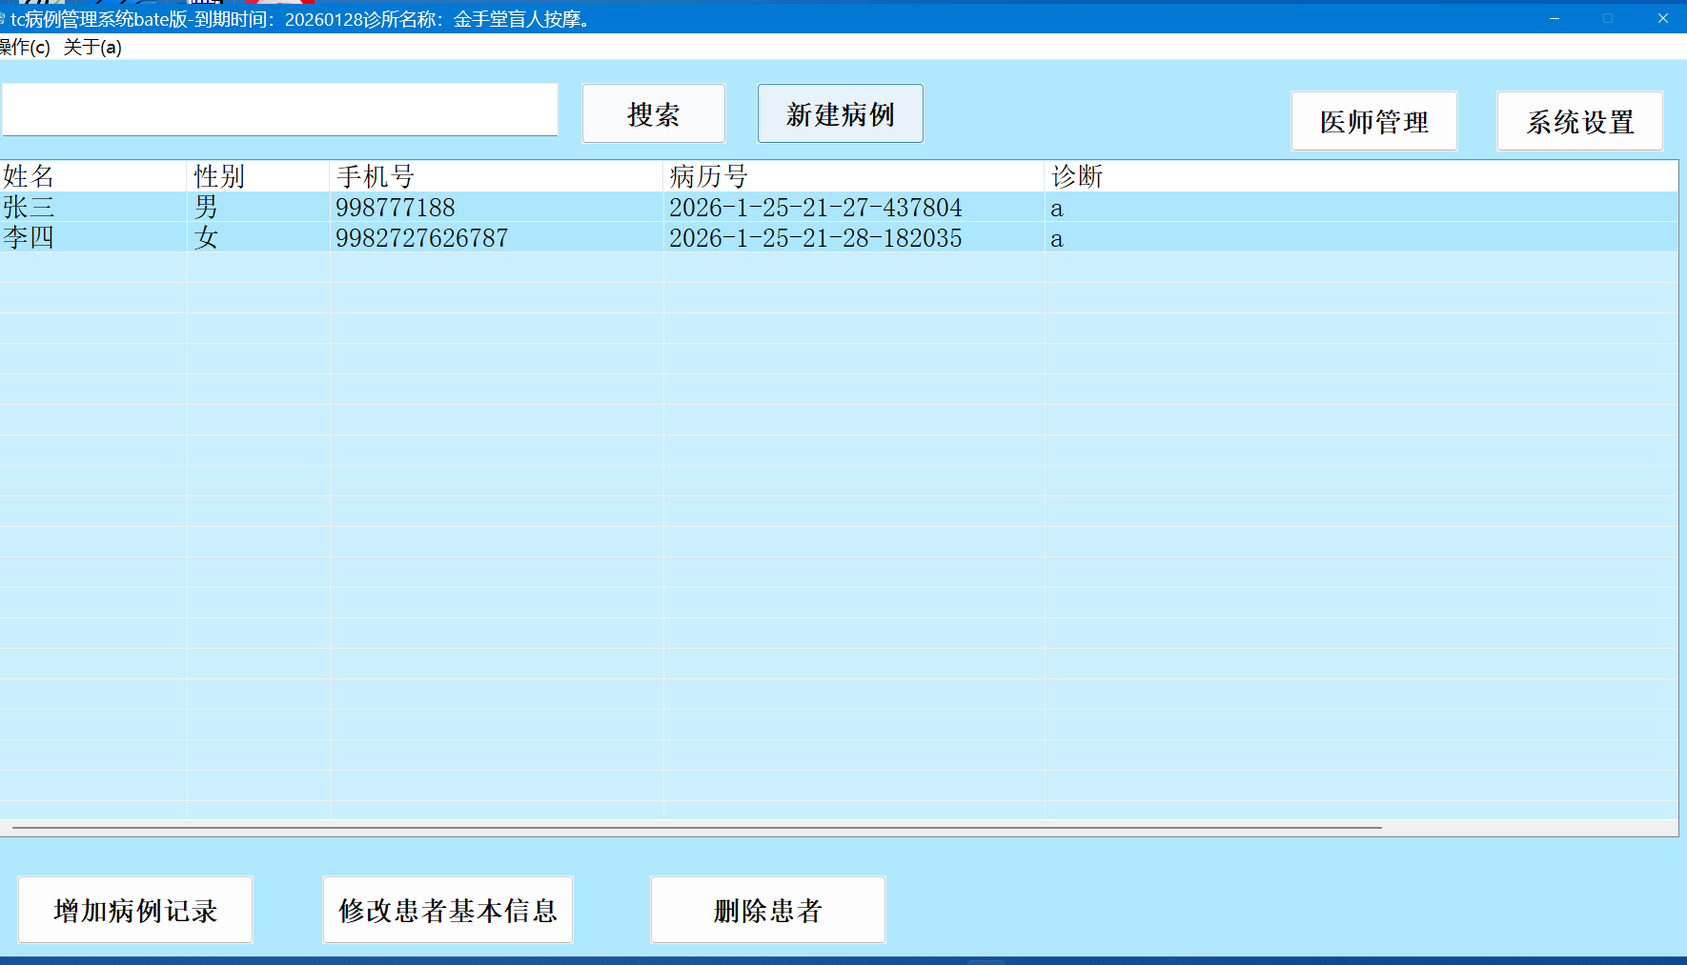Click the 姓名 column header
1687x965 pixels.
[92, 176]
